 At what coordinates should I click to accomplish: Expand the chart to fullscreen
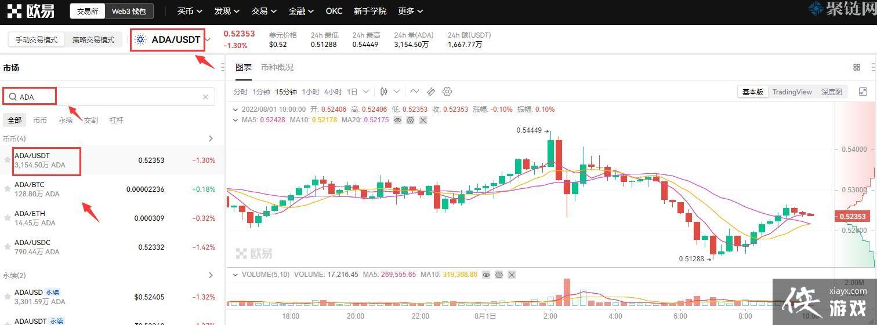(x=863, y=92)
